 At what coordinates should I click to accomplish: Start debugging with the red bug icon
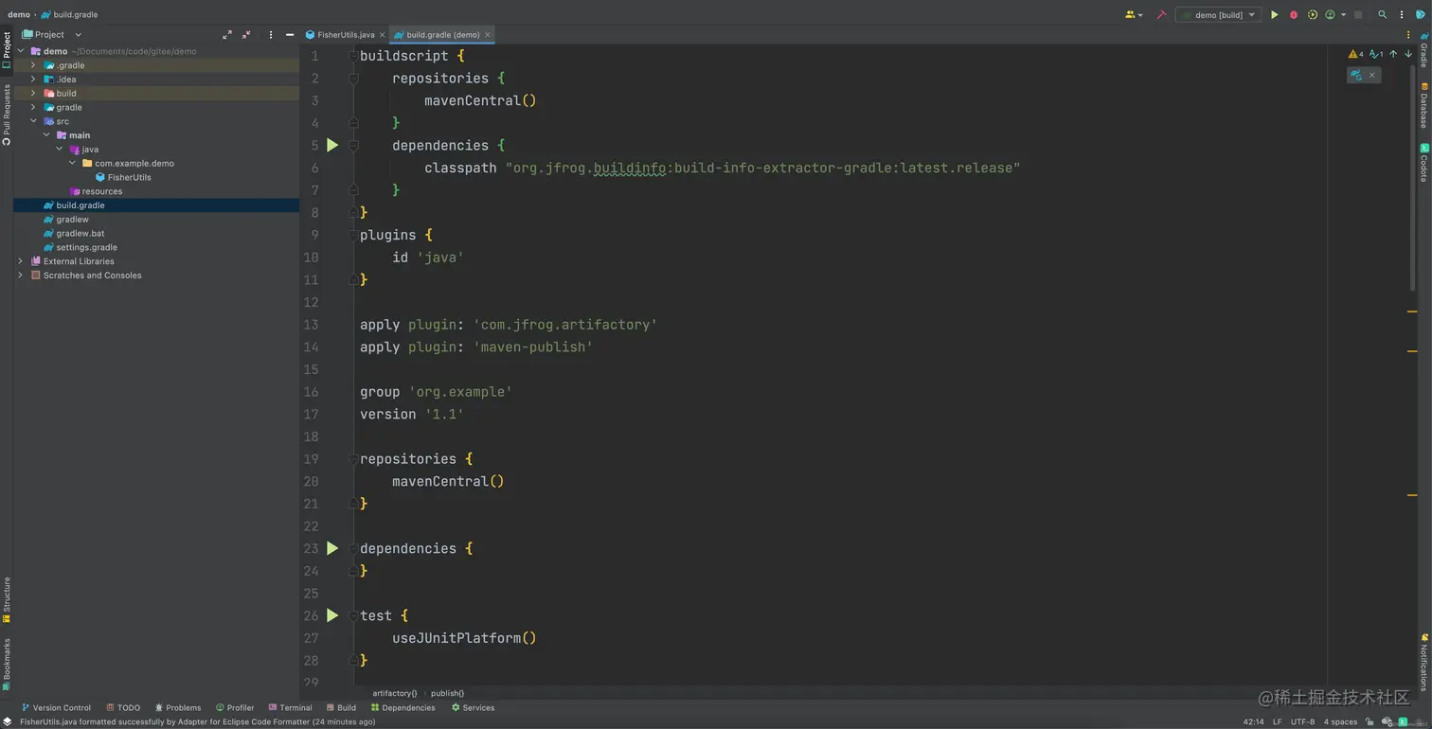click(x=1294, y=15)
